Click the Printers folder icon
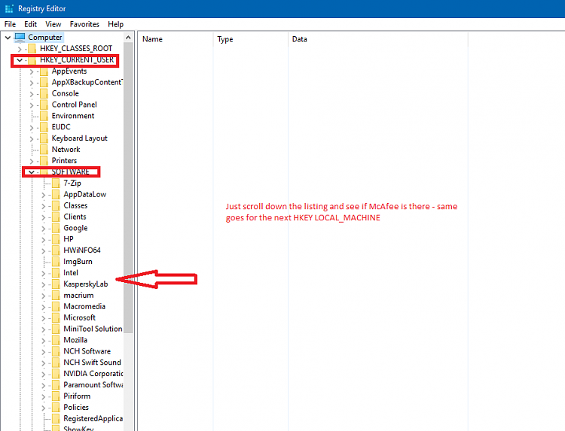Image resolution: width=565 pixels, height=431 pixels. click(44, 160)
